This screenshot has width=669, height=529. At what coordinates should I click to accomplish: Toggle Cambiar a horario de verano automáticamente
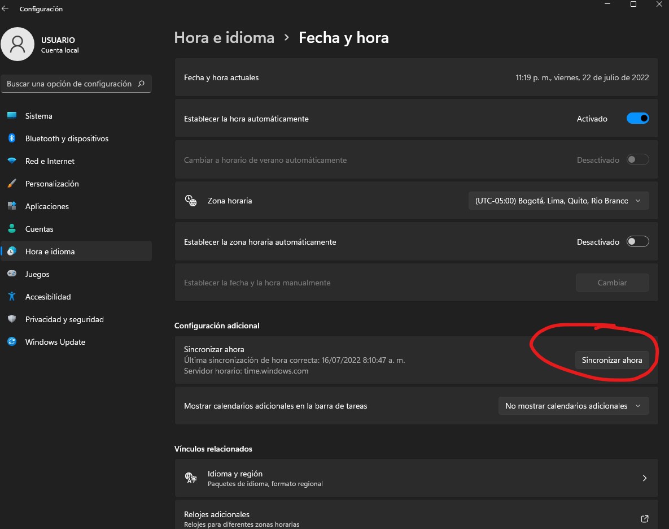tap(637, 160)
